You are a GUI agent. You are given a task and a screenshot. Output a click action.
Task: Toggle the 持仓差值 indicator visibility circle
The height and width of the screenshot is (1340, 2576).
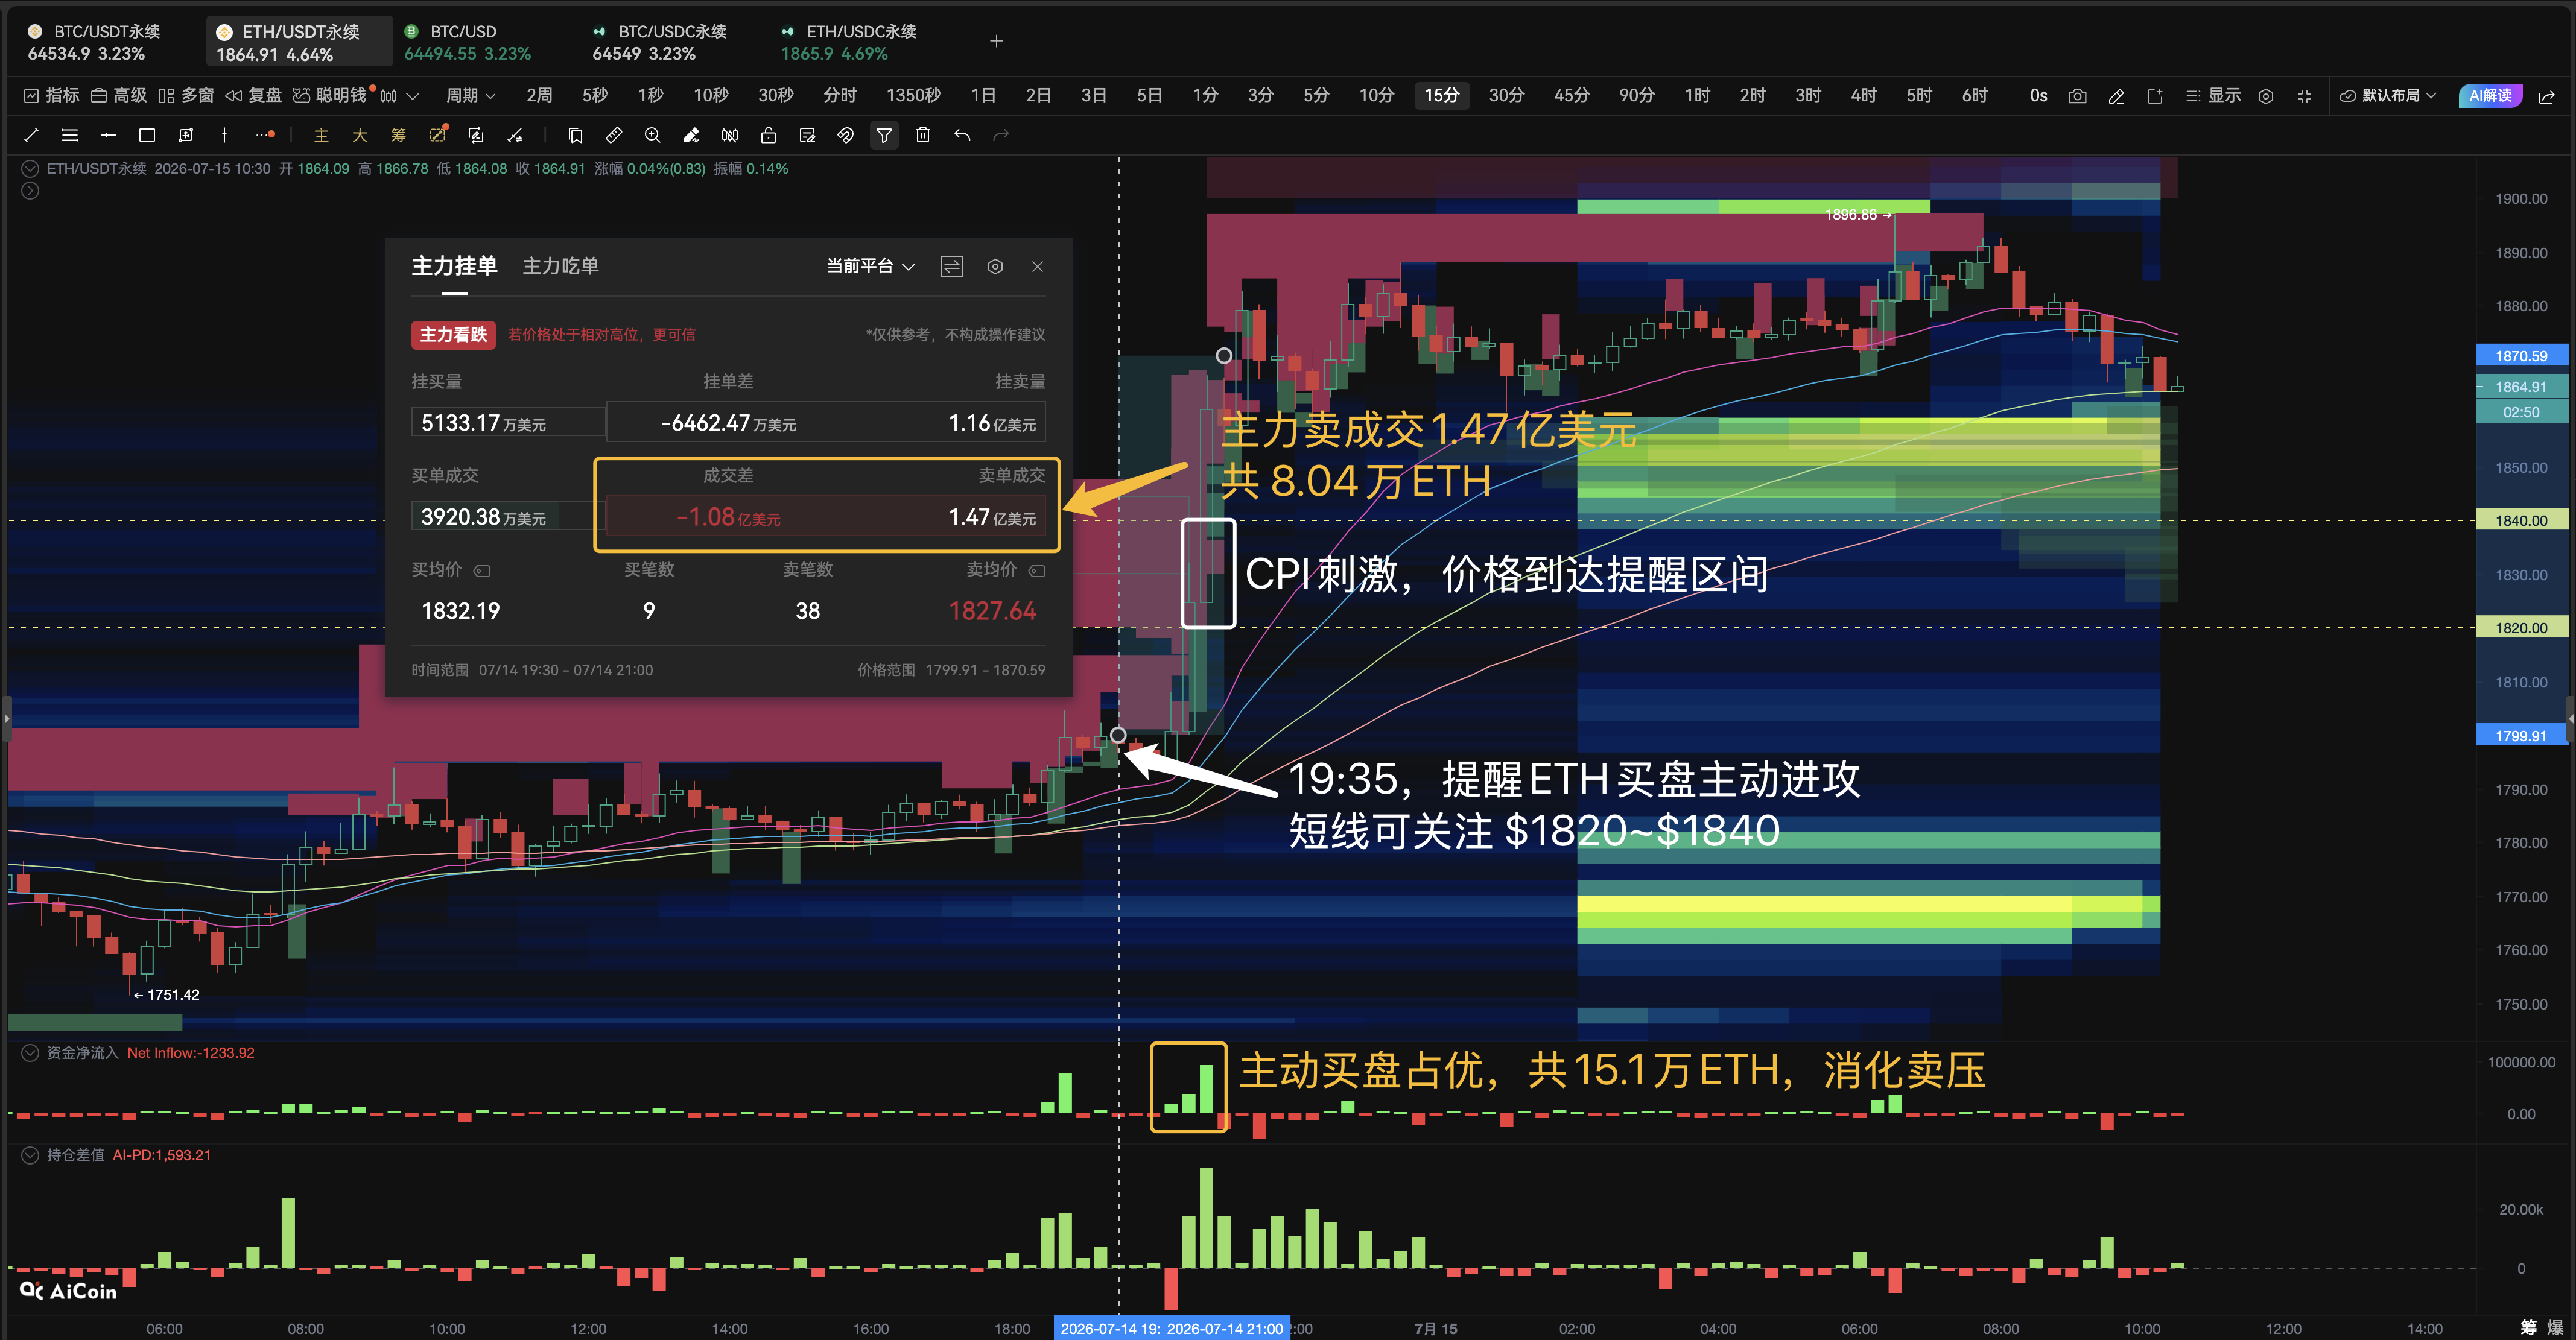30,1155
